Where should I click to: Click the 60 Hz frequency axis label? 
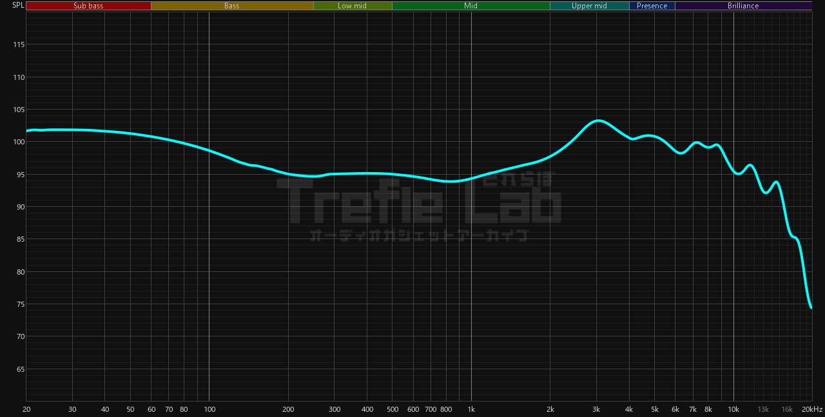coord(151,409)
